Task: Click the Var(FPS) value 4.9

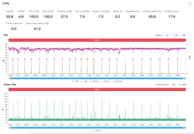Action: (21, 17)
